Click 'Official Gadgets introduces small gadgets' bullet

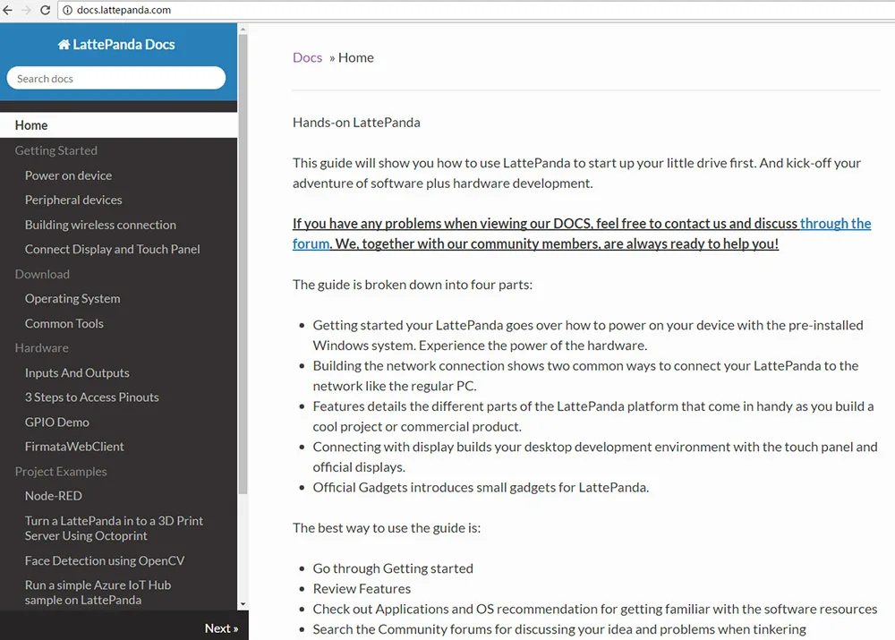482,487
